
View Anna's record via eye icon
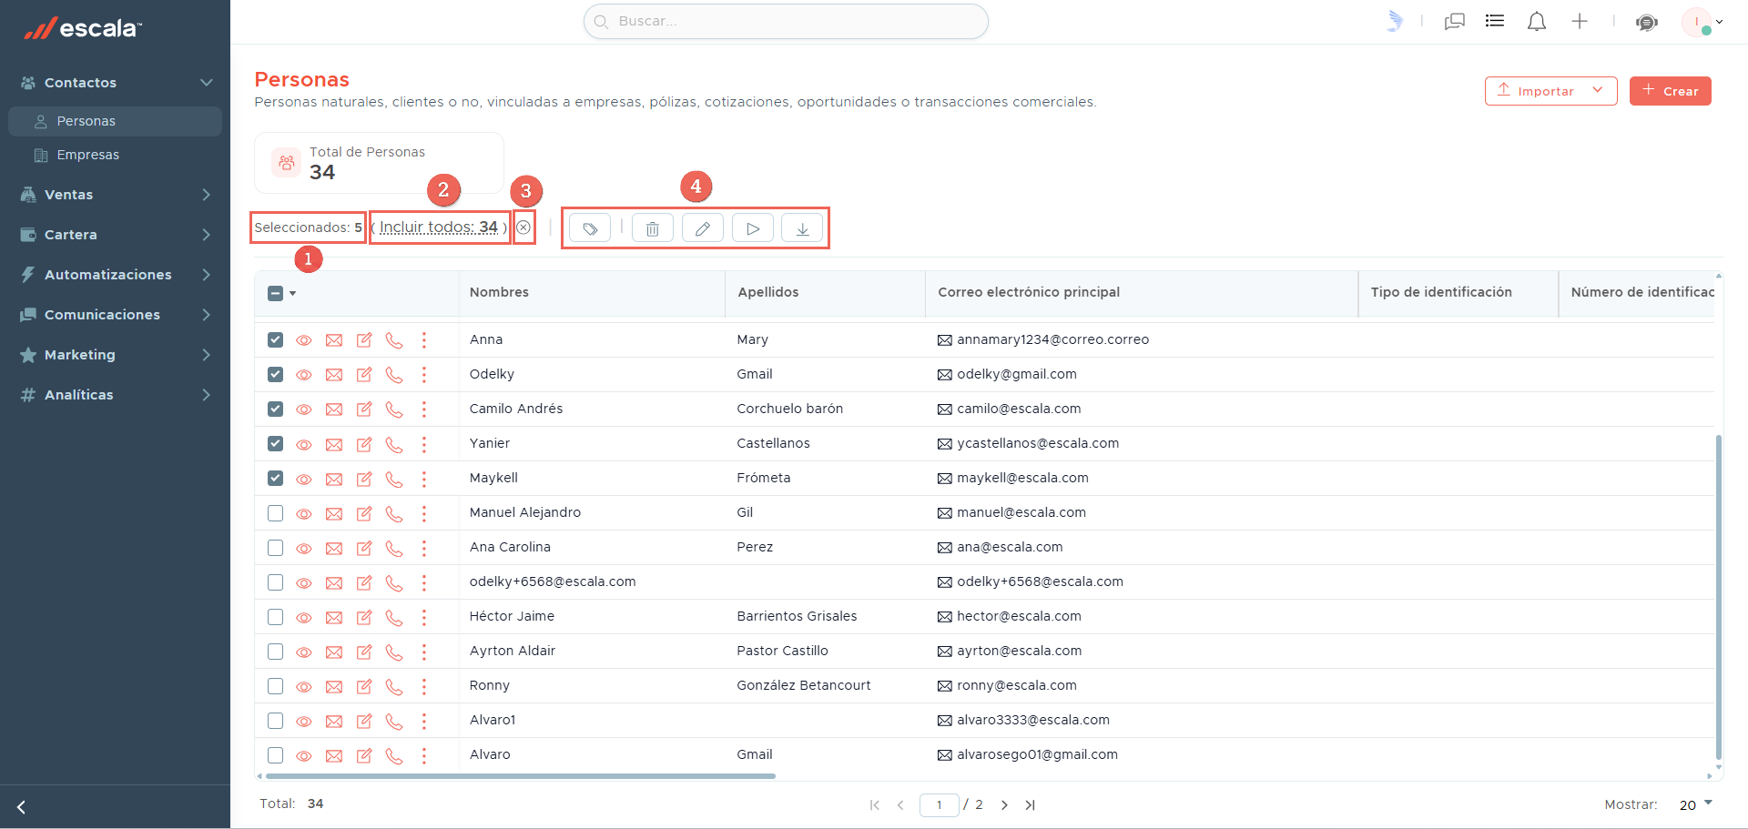click(x=304, y=340)
